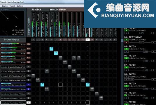Click the +3 point on Analog In 2 row
The height and width of the screenshot is (105, 156).
(47, 71)
